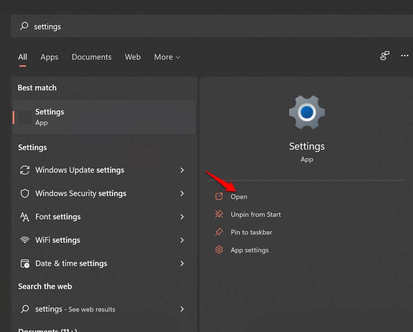
Task: Click the Windows Security shield icon
Action: [25, 194]
